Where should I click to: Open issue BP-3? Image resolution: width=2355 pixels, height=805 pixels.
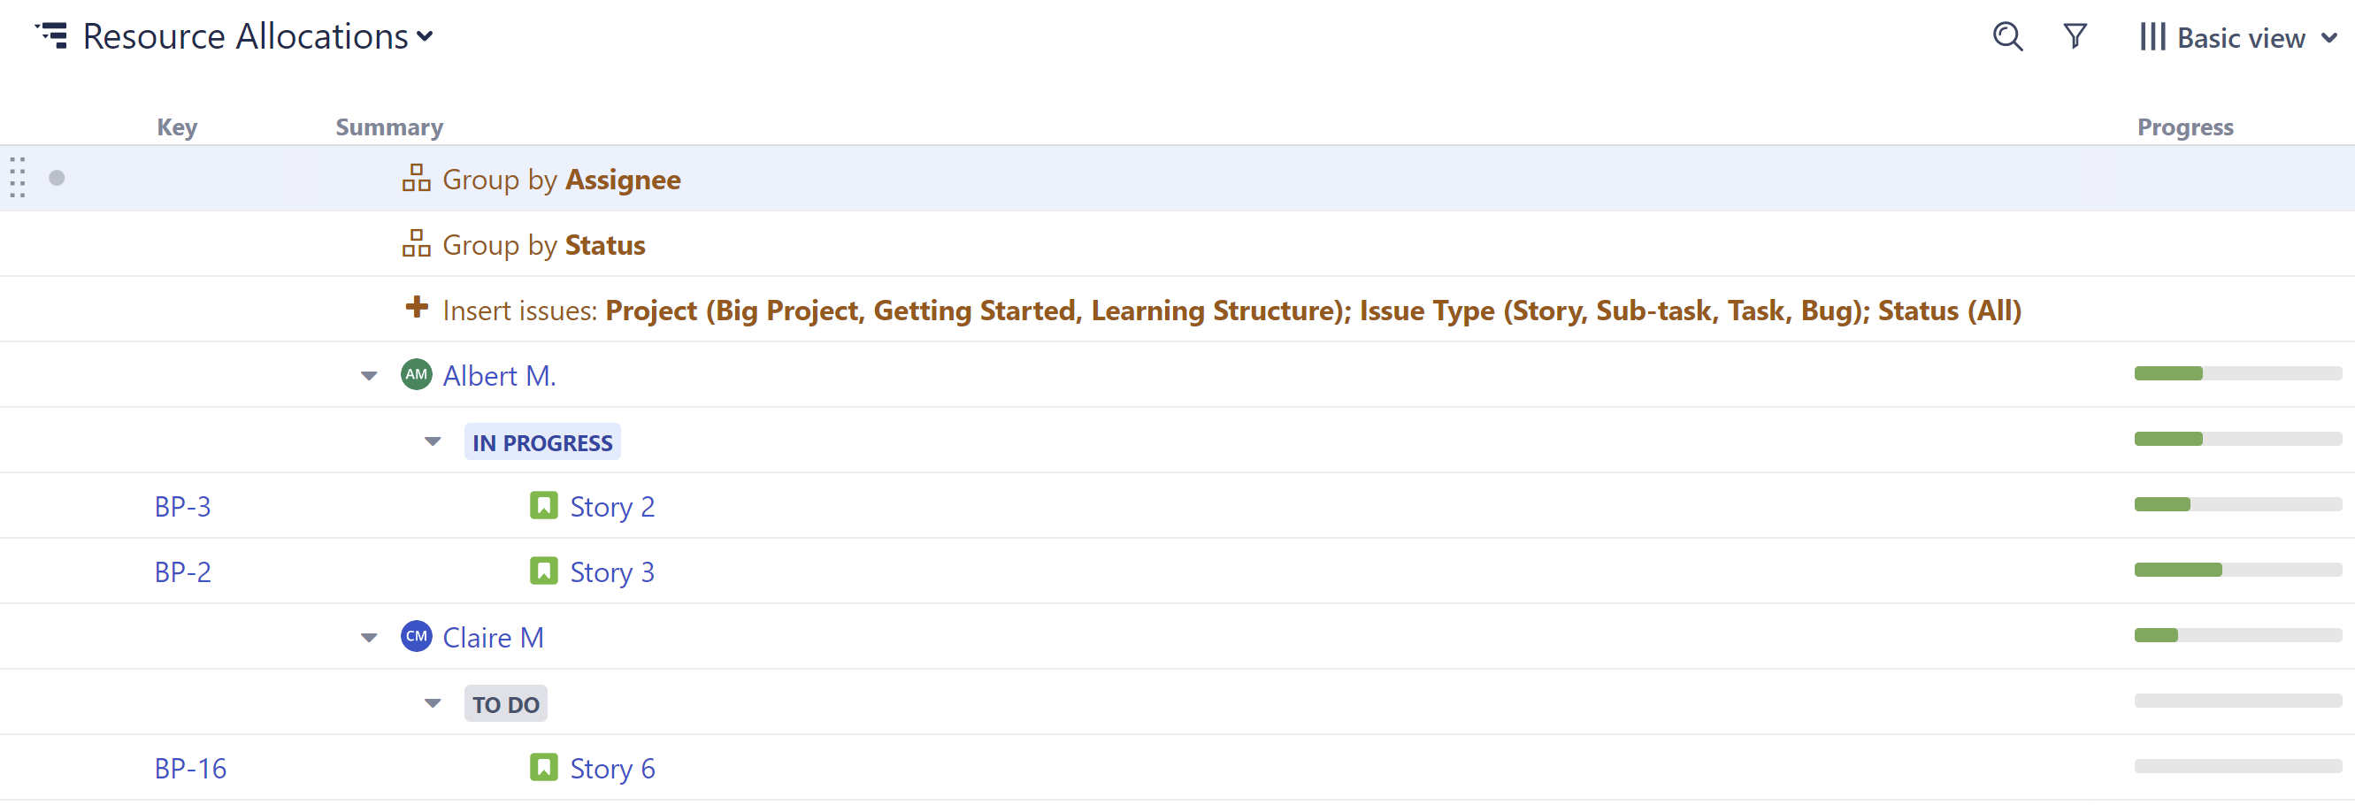coord(182,505)
